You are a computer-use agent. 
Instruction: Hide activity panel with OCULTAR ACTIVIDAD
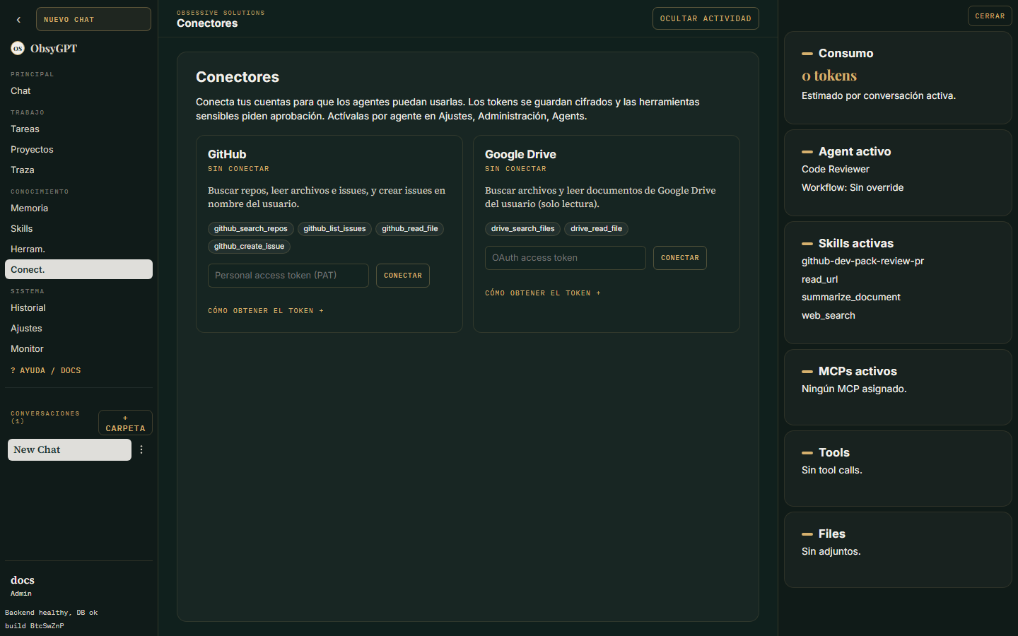point(706,18)
